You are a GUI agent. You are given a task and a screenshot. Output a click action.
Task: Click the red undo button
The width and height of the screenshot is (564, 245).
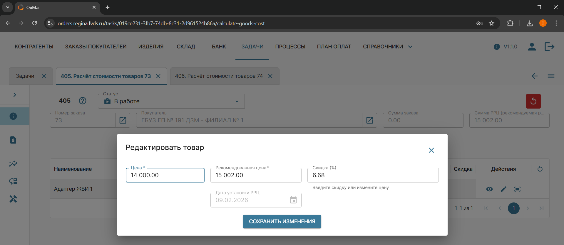click(533, 101)
